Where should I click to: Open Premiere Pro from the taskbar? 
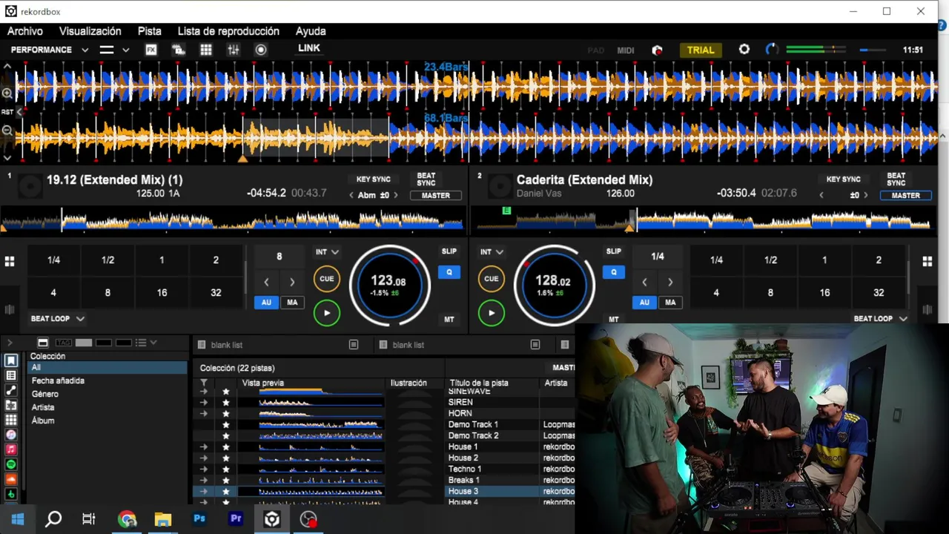point(236,519)
